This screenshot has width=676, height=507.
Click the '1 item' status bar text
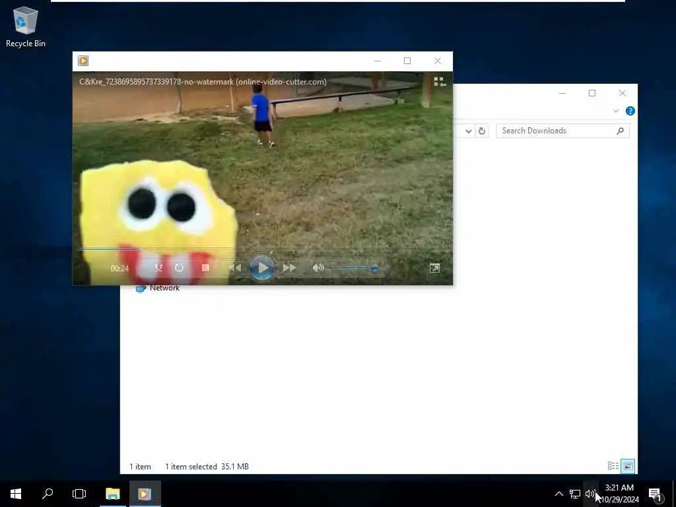[140, 467]
